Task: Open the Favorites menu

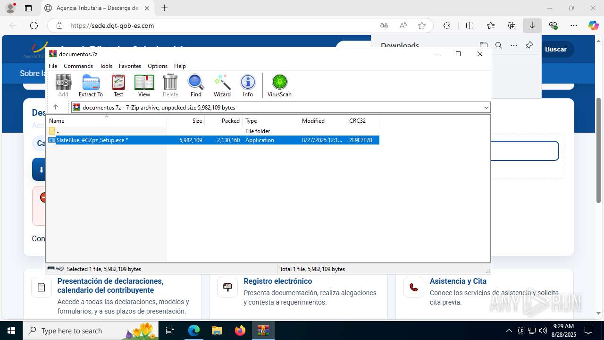Action: (x=130, y=66)
